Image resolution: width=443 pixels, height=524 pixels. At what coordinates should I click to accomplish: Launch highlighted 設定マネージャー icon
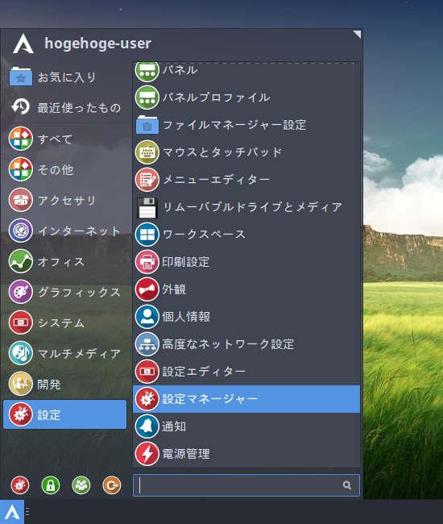pos(147,399)
